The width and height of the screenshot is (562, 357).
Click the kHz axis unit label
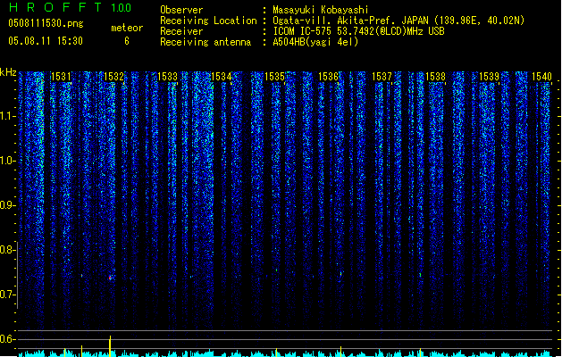pos(8,72)
